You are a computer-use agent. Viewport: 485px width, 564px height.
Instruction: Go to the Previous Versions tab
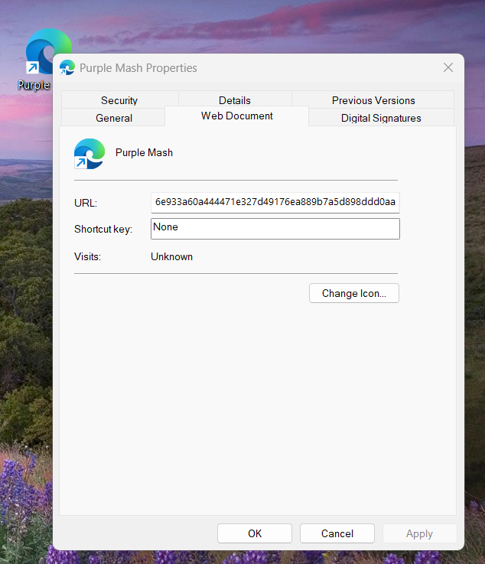(x=373, y=100)
